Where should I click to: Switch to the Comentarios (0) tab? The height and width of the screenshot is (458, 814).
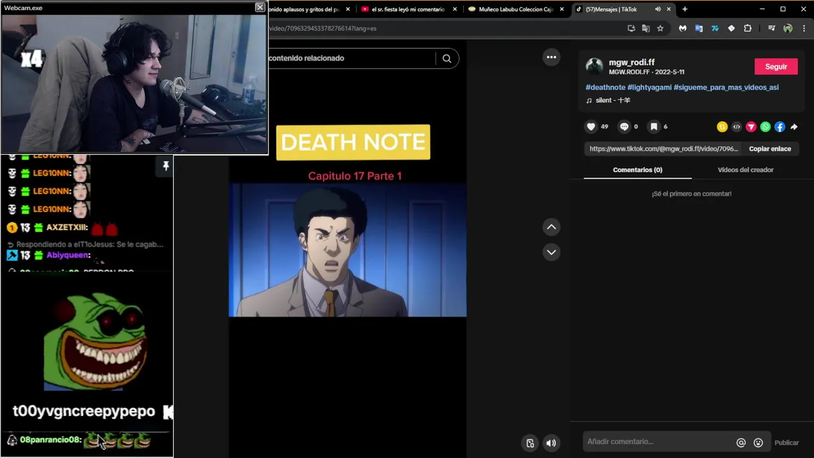pos(637,170)
